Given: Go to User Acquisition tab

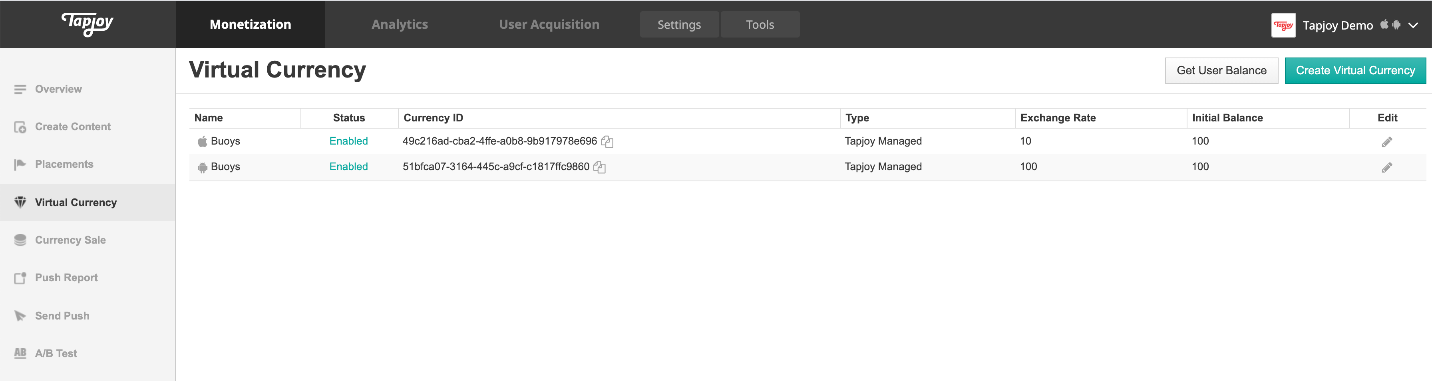Looking at the screenshot, I should tap(549, 24).
